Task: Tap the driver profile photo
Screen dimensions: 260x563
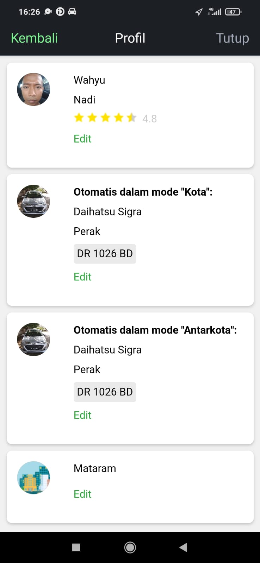Action: tap(33, 89)
